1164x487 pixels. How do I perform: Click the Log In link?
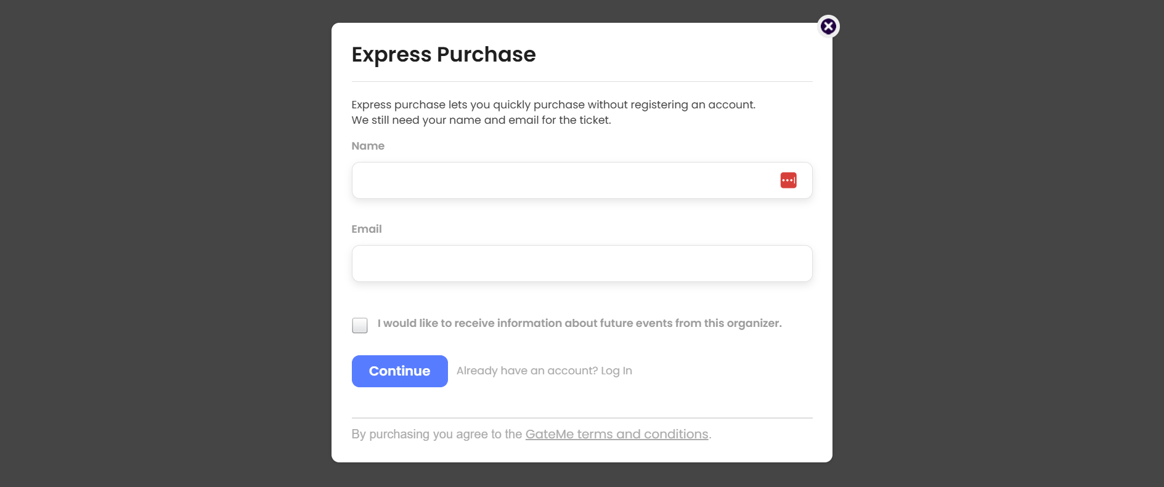pyautogui.click(x=616, y=371)
